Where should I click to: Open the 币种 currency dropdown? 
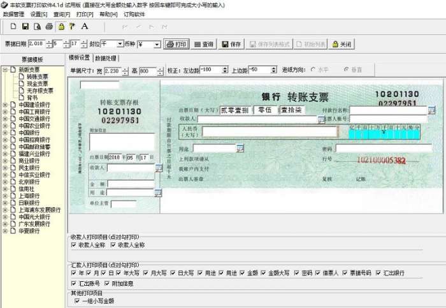(157, 45)
